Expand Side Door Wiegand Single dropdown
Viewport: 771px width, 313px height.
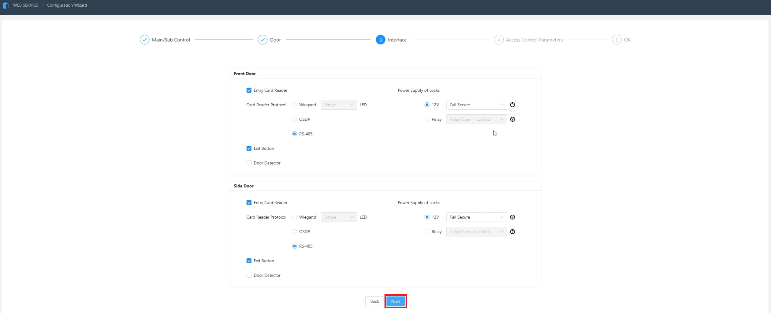[339, 217]
